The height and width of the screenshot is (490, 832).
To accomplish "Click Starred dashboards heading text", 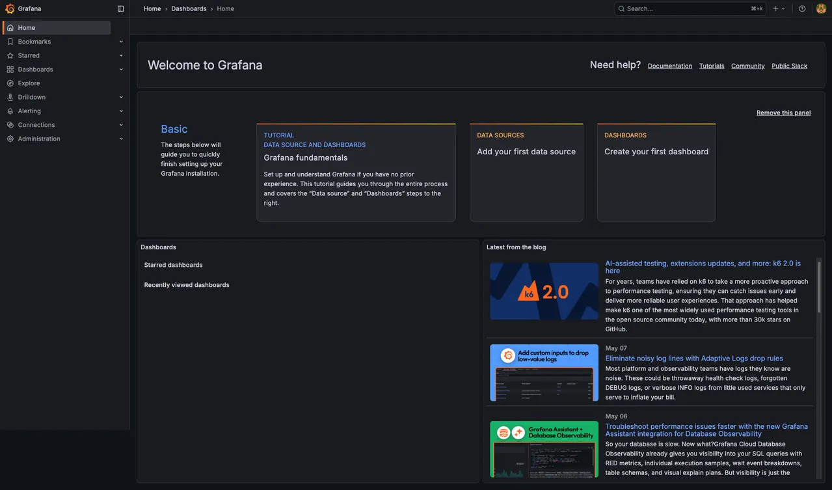I will point(173,265).
